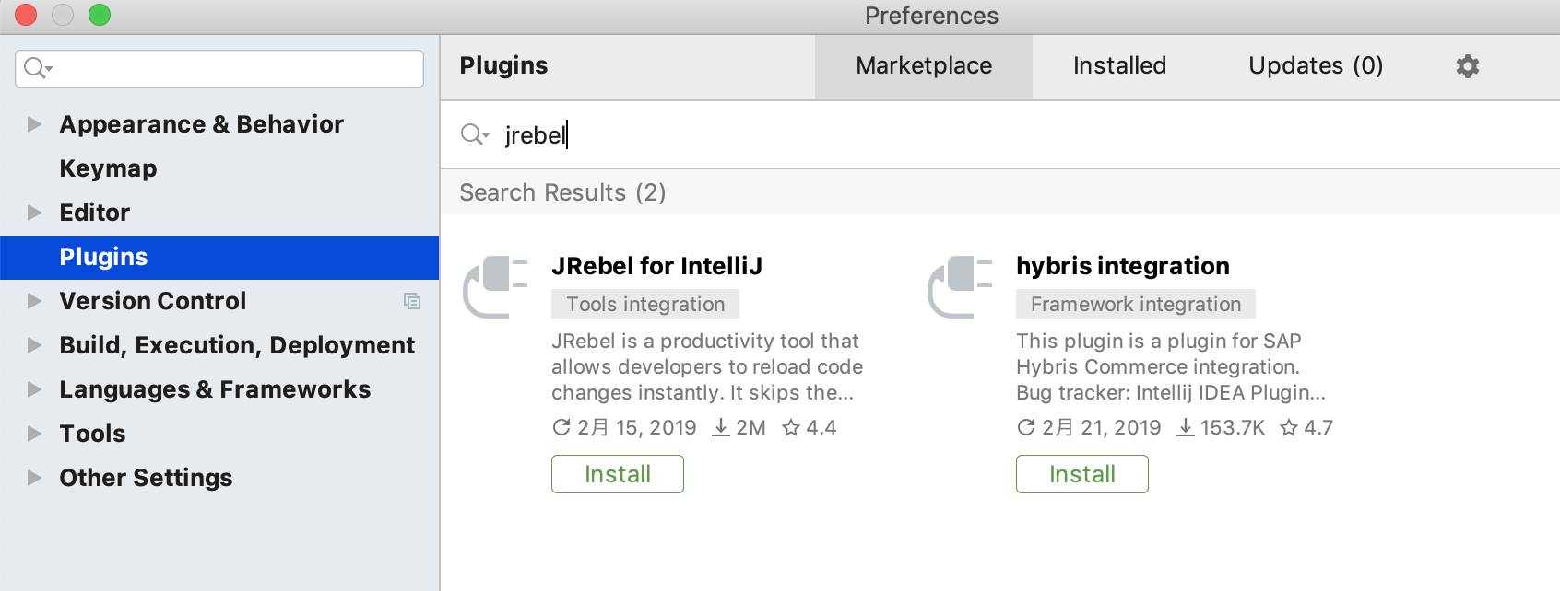Image resolution: width=1560 pixels, height=591 pixels.
Task: Close the Preferences window
Action: [x=26, y=15]
